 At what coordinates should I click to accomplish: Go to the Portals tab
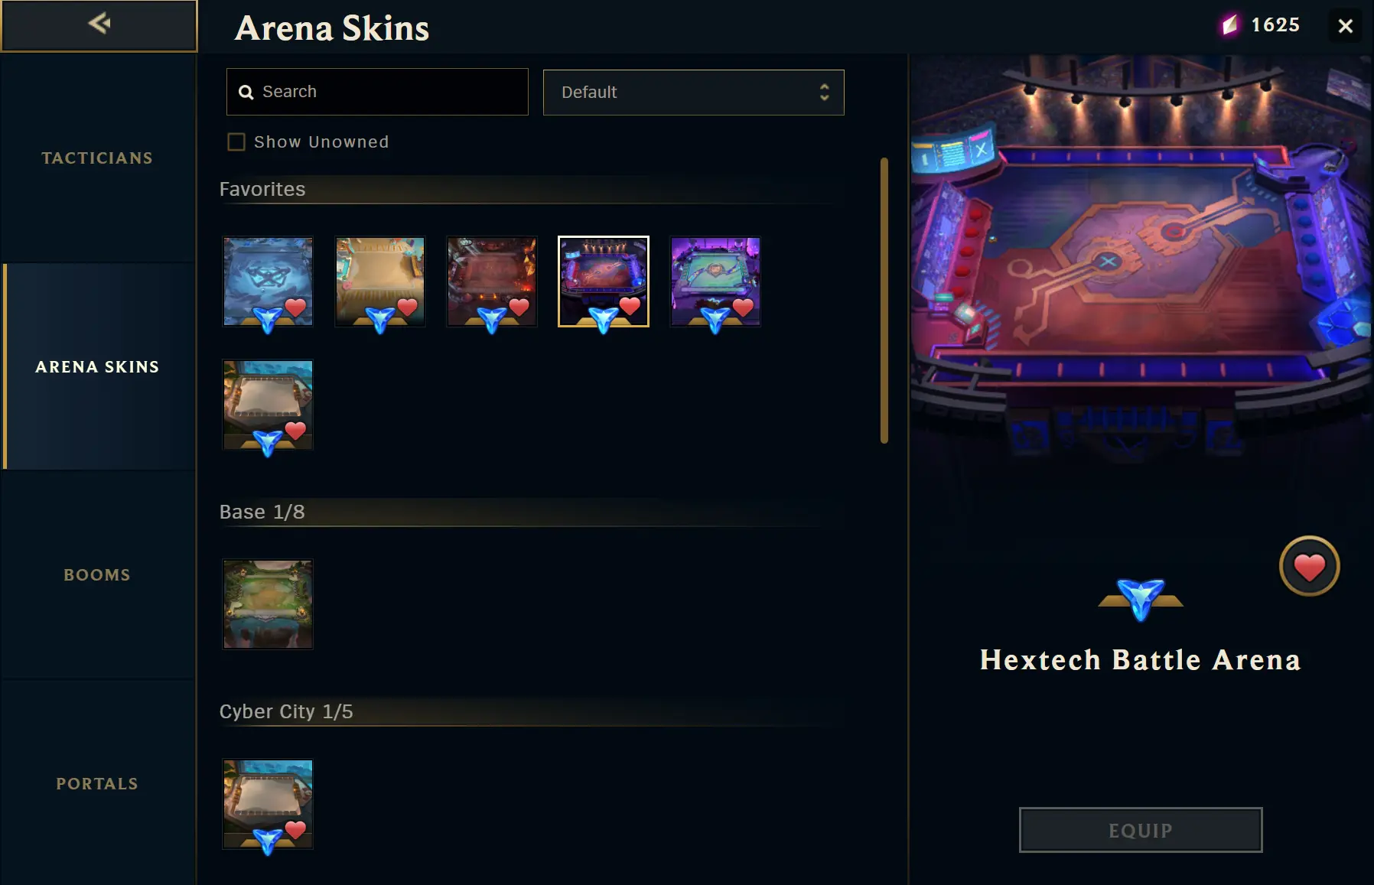[97, 784]
